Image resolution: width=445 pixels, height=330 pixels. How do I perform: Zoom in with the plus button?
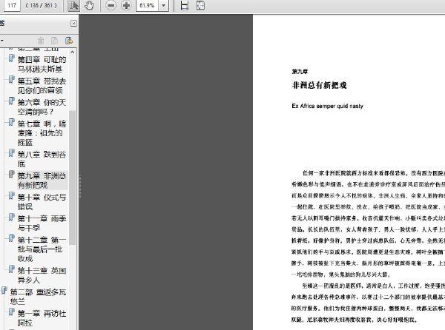click(x=126, y=5)
